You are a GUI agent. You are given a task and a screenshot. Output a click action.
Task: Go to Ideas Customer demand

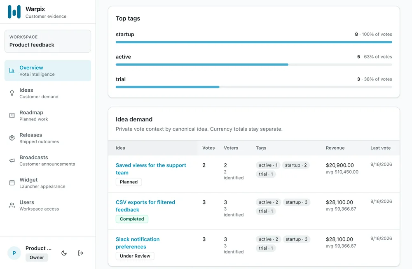coord(48,93)
